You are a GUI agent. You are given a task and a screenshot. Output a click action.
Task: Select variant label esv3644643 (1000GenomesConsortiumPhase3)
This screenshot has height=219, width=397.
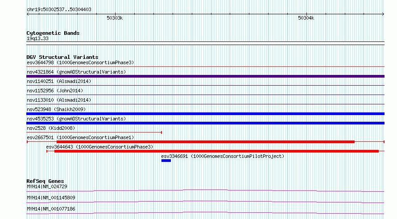click(x=99, y=147)
